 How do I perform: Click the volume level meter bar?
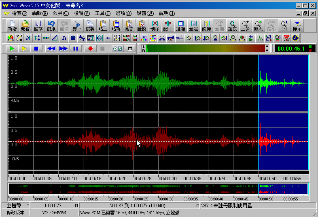click(x=206, y=49)
